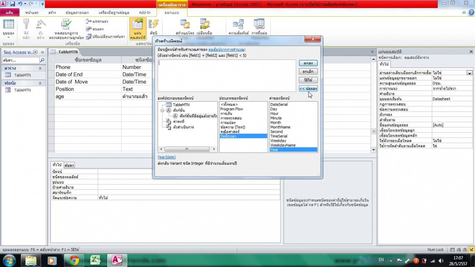Open Excel from the taskbar
The width and height of the screenshot is (475, 267).
(x=95, y=260)
